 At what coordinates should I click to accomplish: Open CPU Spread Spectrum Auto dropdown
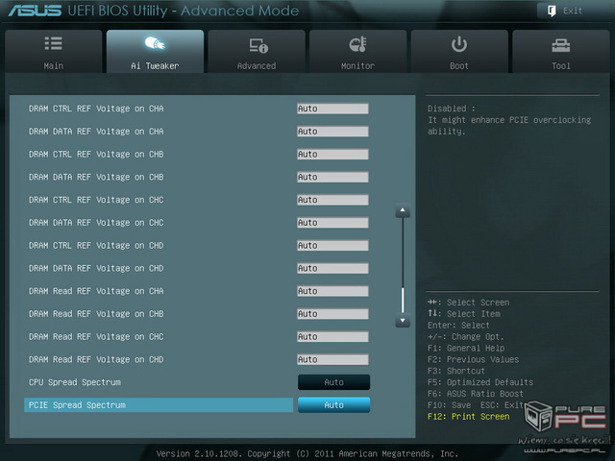pos(333,382)
